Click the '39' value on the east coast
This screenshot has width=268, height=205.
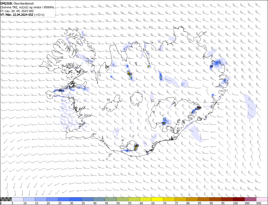pyautogui.click(x=211, y=66)
